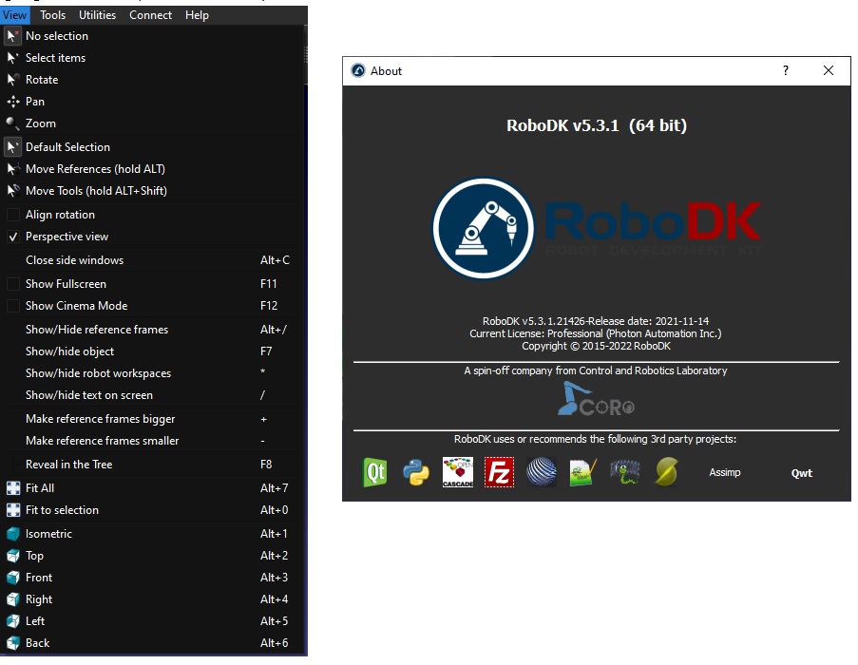Open the Utilities menu
Screen dimensions: 858x665
(97, 15)
